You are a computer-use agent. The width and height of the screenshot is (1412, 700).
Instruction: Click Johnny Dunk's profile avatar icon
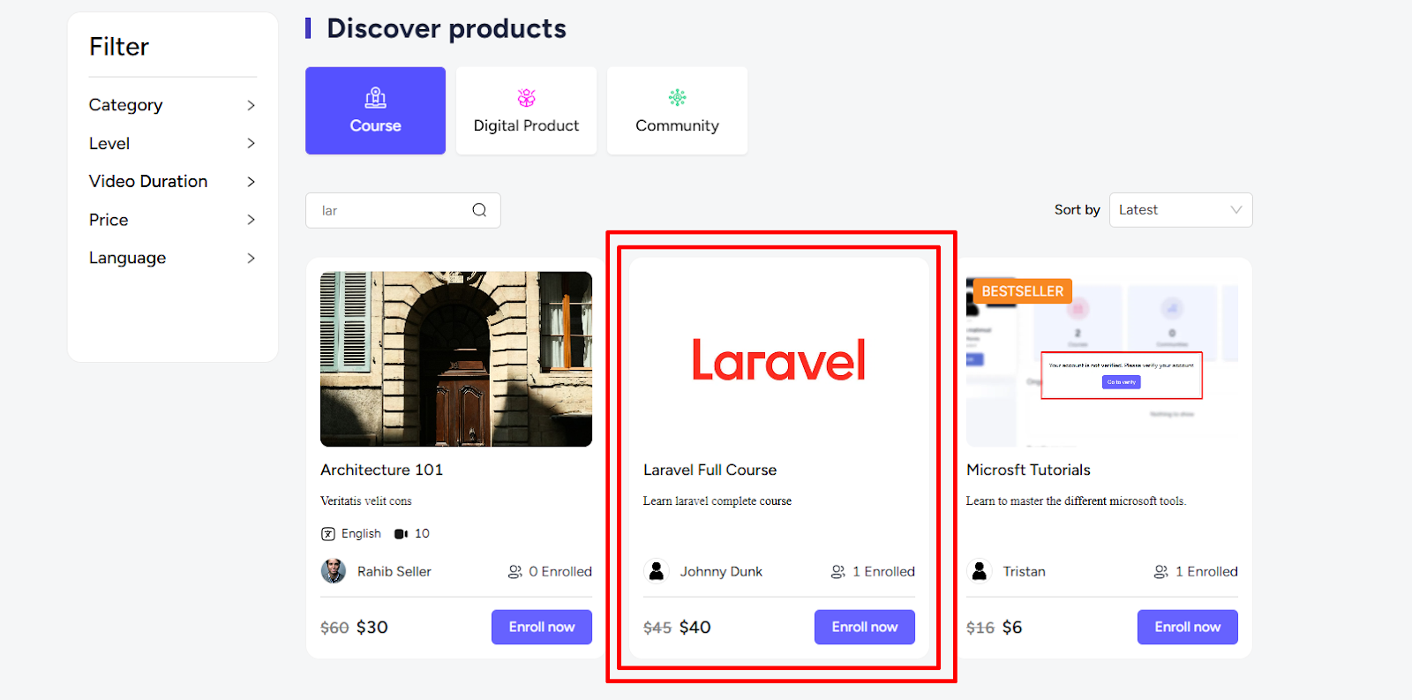[x=656, y=571]
